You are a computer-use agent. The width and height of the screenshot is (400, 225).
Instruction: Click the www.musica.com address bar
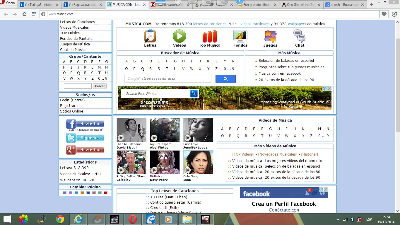click(209, 14)
